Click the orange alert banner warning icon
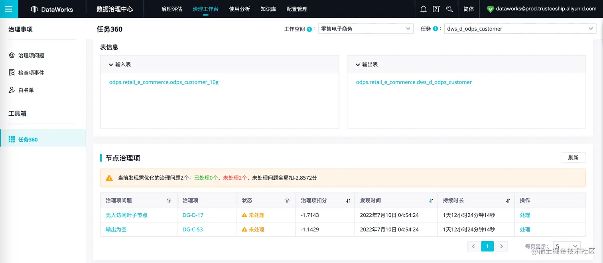Screen dimensions: 603x263 [109, 178]
